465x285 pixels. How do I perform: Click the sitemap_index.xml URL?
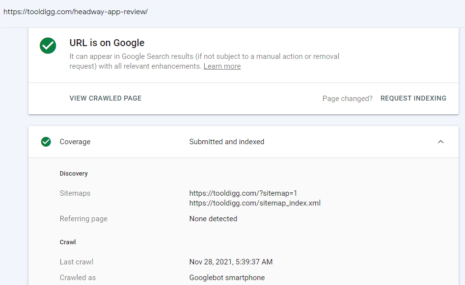255,203
